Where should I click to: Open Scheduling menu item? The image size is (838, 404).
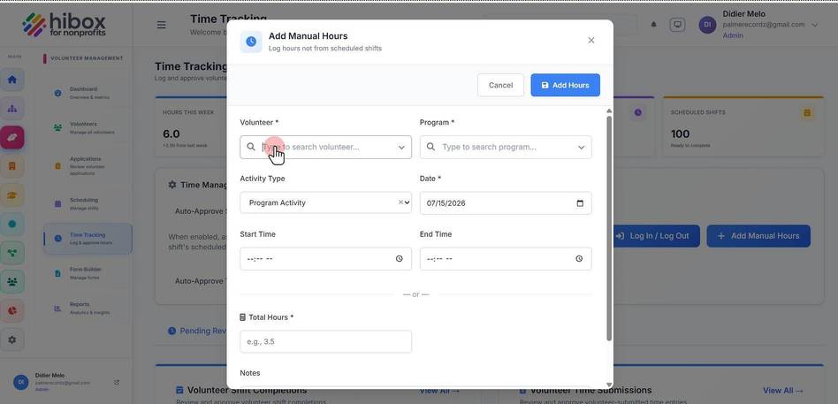point(88,203)
